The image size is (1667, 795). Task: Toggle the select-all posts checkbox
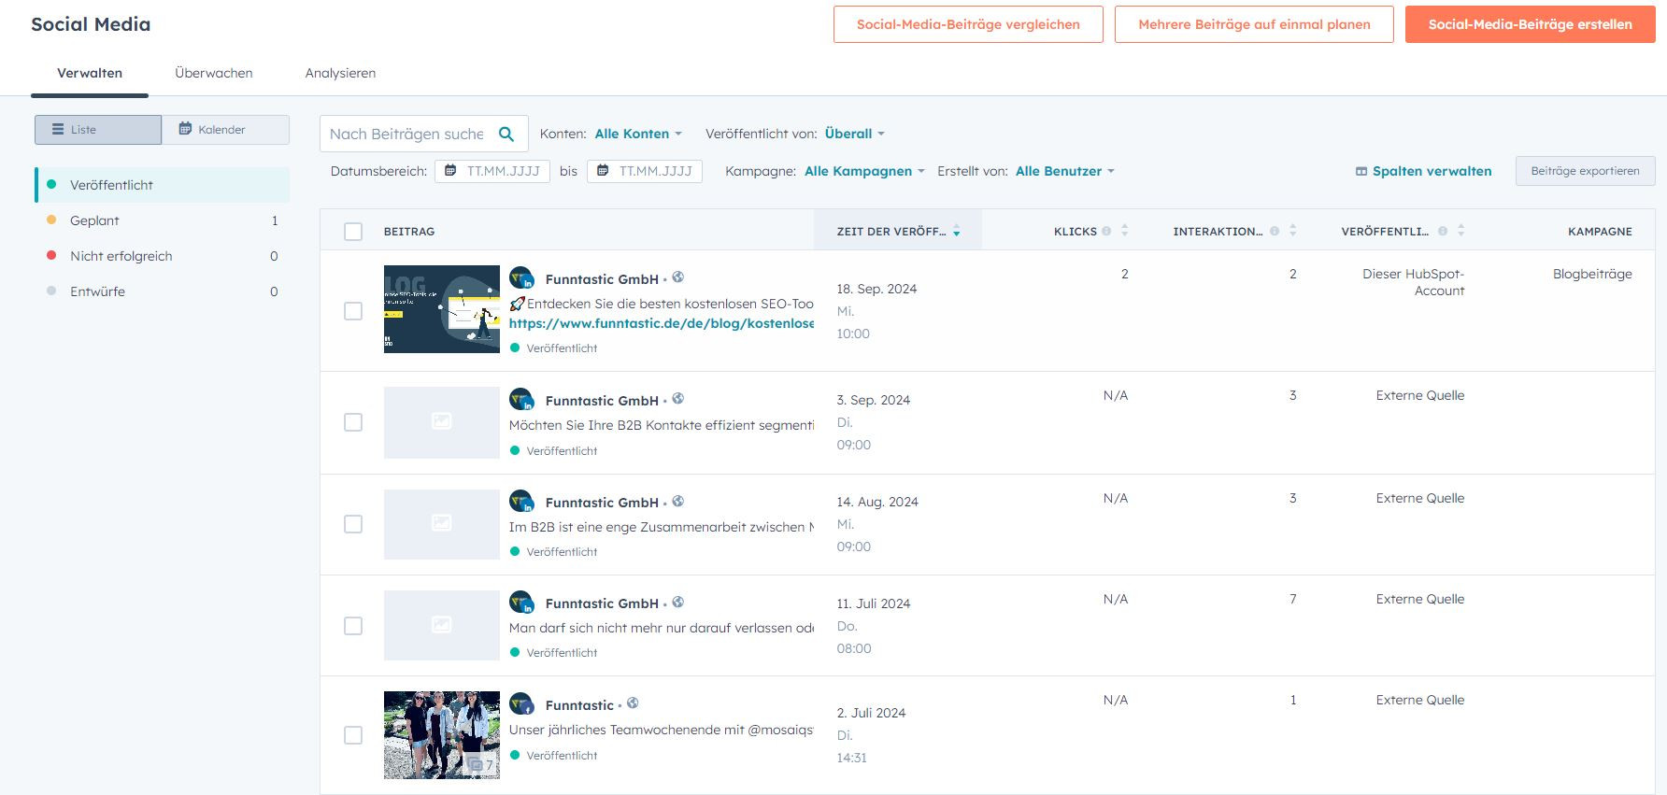[353, 232]
